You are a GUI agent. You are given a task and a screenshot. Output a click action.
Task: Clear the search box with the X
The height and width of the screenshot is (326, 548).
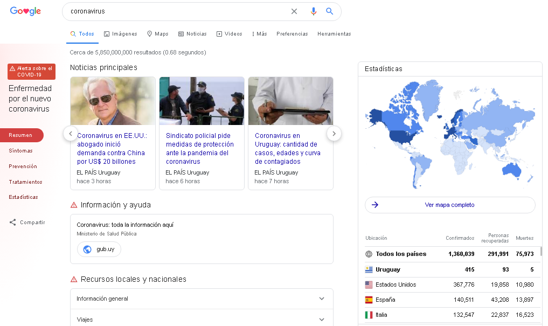(294, 11)
